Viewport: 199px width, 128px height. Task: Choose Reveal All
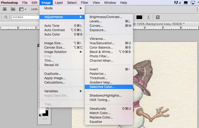point(62,65)
